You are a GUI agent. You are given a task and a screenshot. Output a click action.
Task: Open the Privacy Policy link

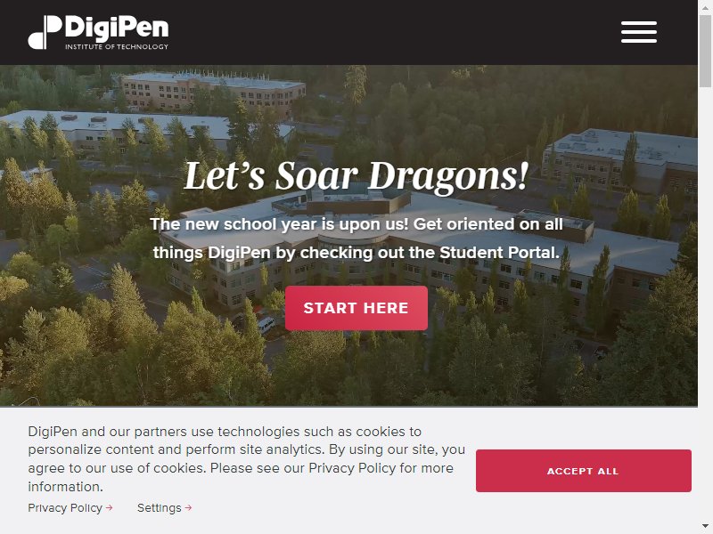click(65, 508)
